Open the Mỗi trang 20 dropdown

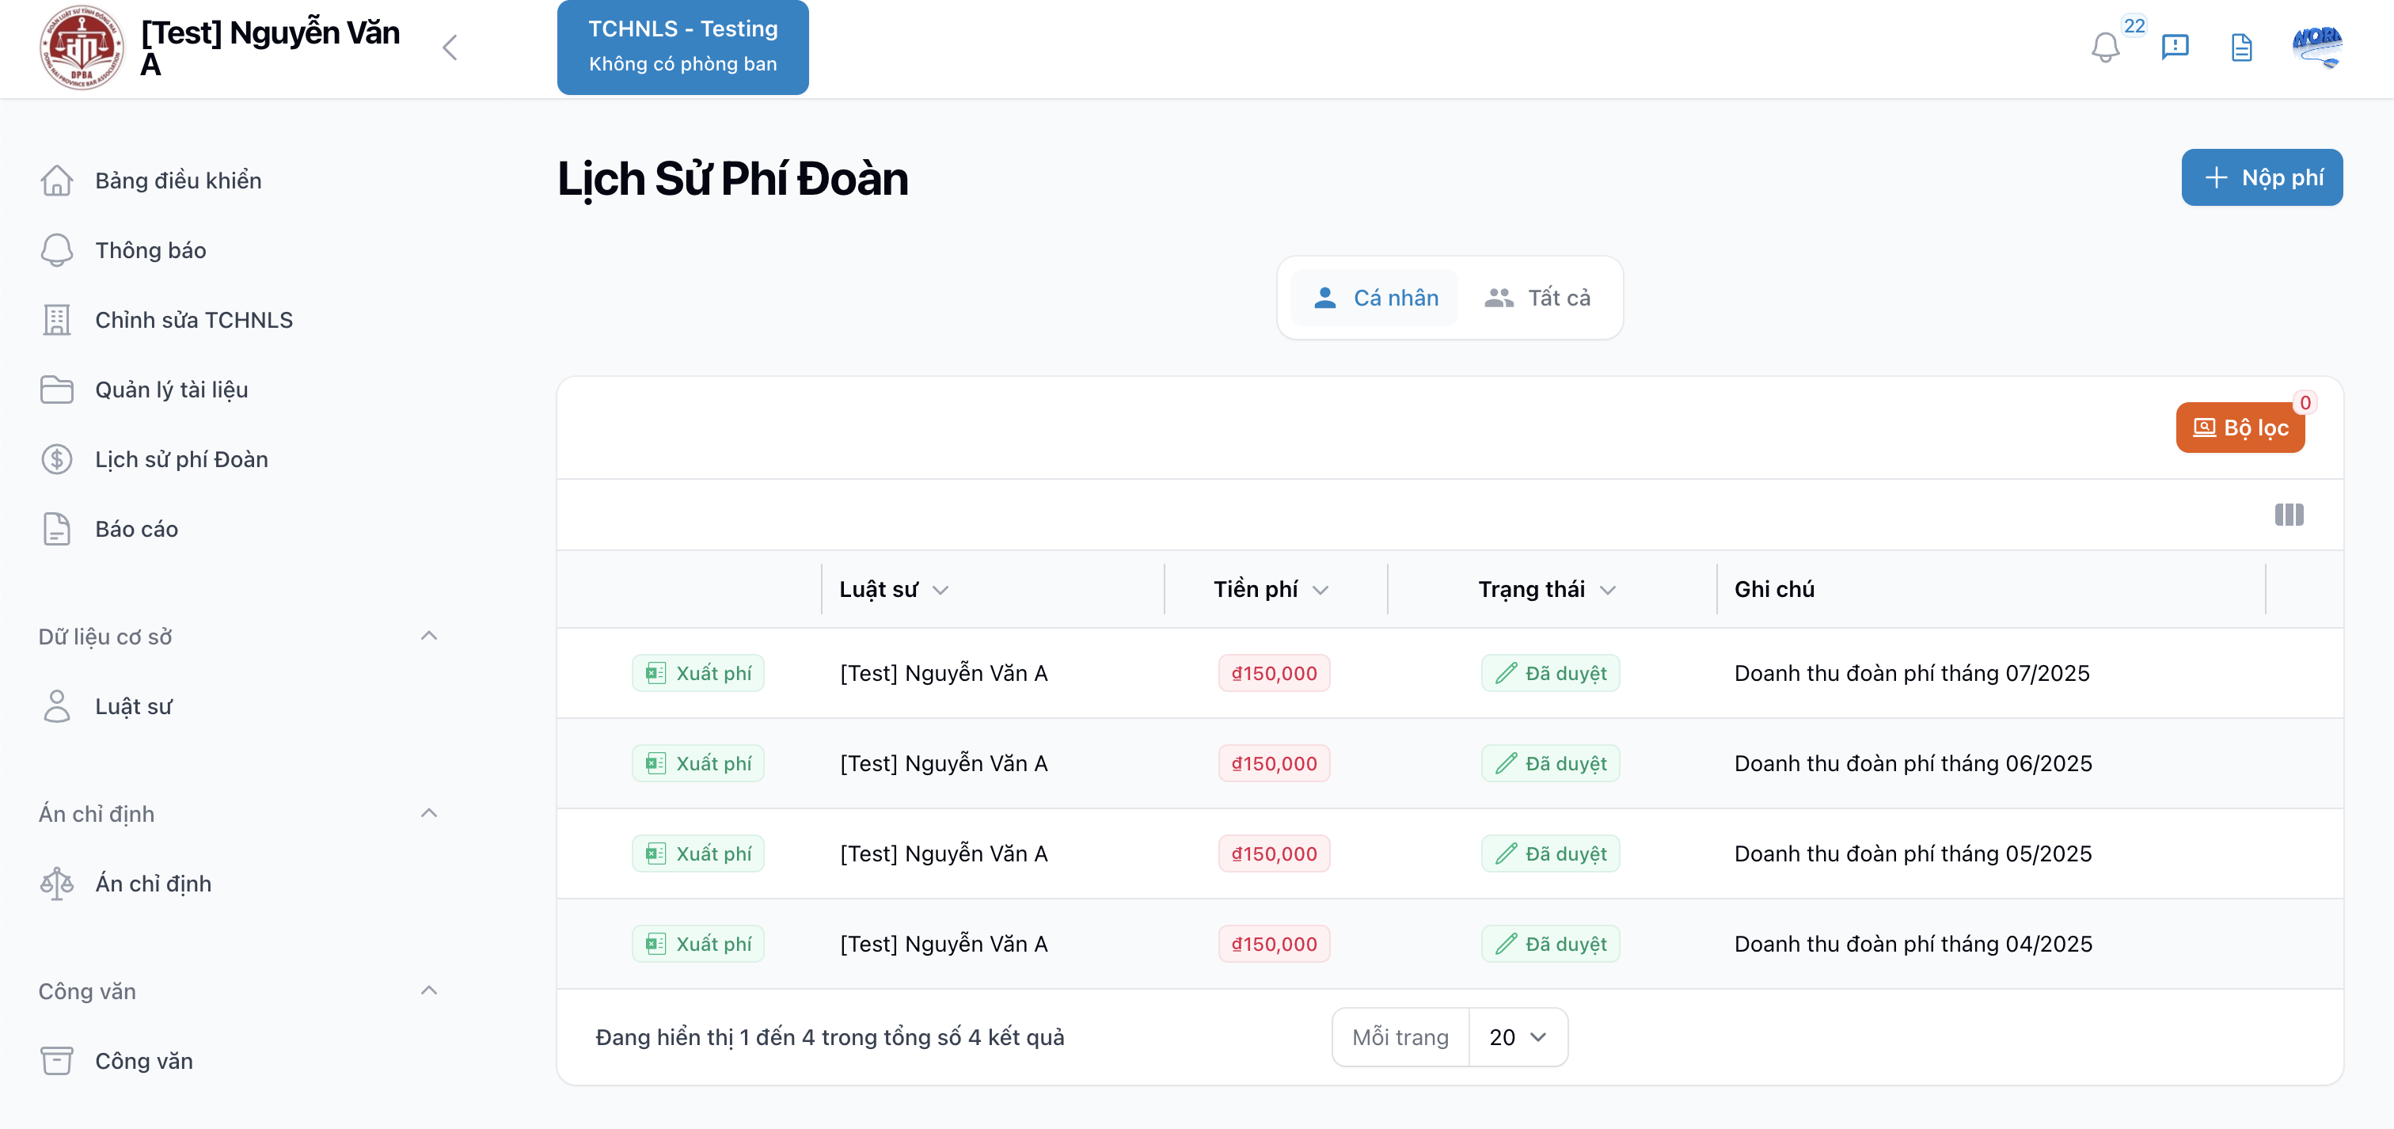[x=1517, y=1037]
